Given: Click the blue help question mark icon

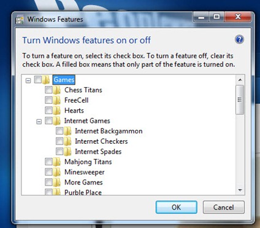Looking at the screenshot, I should [x=239, y=39].
